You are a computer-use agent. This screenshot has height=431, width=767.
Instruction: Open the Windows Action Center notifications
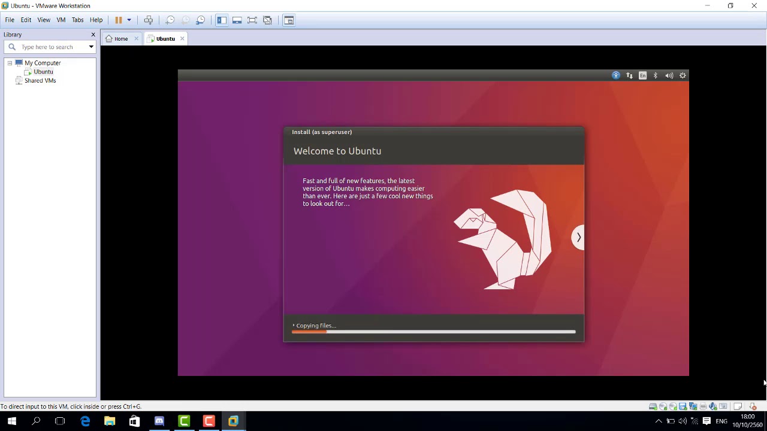tap(706, 421)
